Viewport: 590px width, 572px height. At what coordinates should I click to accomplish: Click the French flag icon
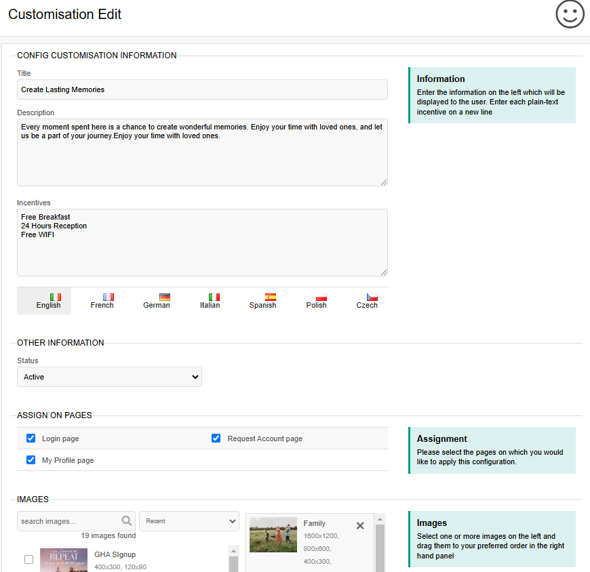coord(109,297)
